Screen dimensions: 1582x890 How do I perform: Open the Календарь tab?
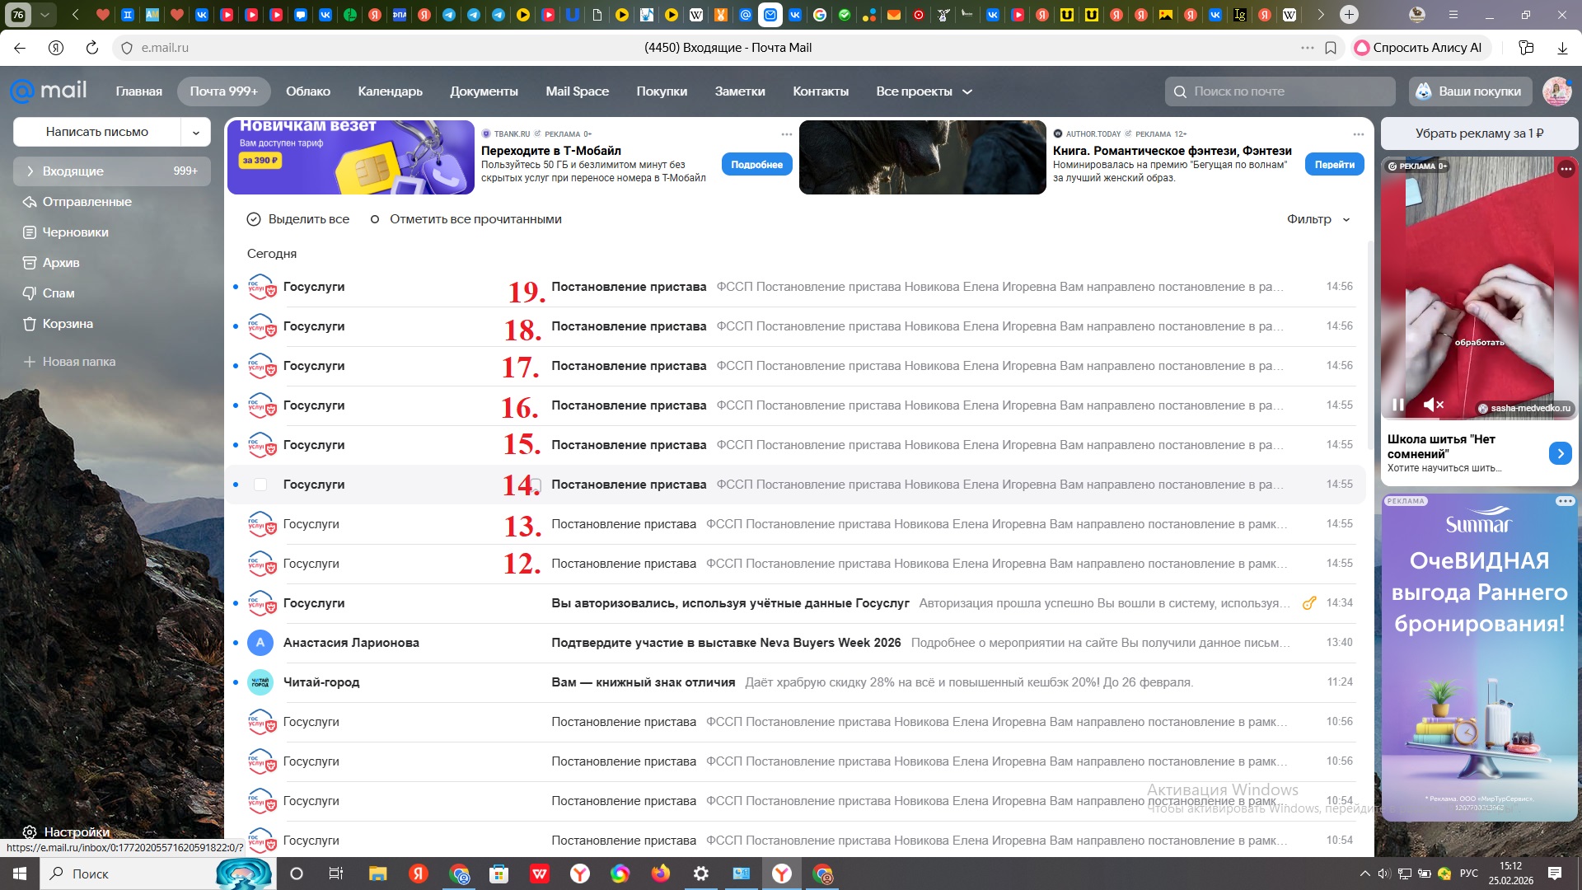pos(390,91)
